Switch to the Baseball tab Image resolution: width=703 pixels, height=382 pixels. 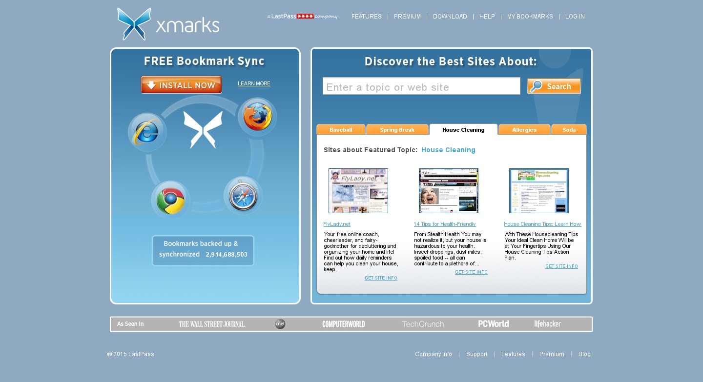point(341,130)
